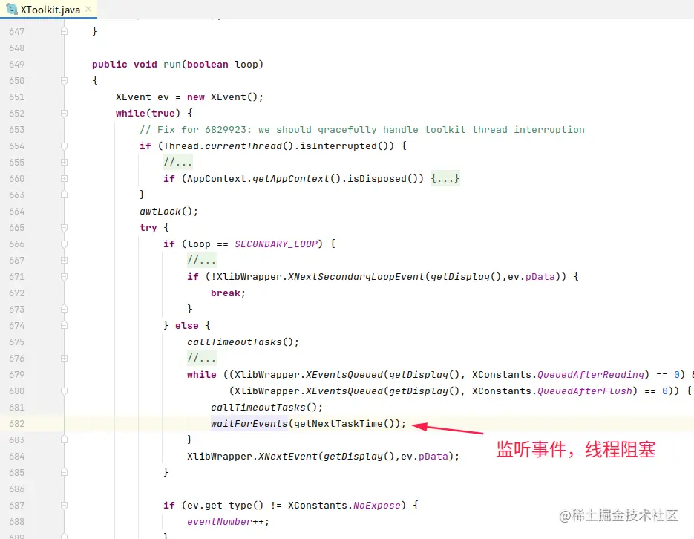Click 'pData' field on line 684
This screenshot has width=694, height=539.
coord(433,457)
